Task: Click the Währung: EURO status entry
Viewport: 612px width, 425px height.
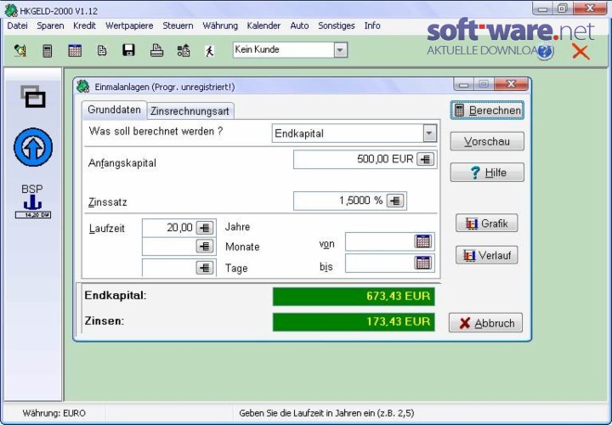Action: coord(54,413)
